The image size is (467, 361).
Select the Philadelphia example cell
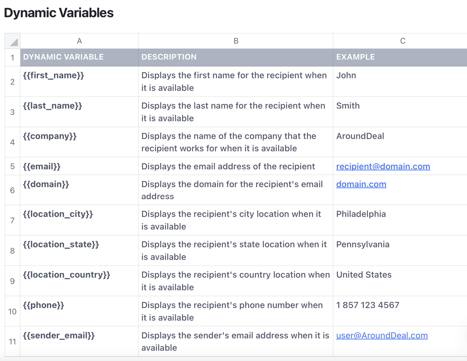361,214
